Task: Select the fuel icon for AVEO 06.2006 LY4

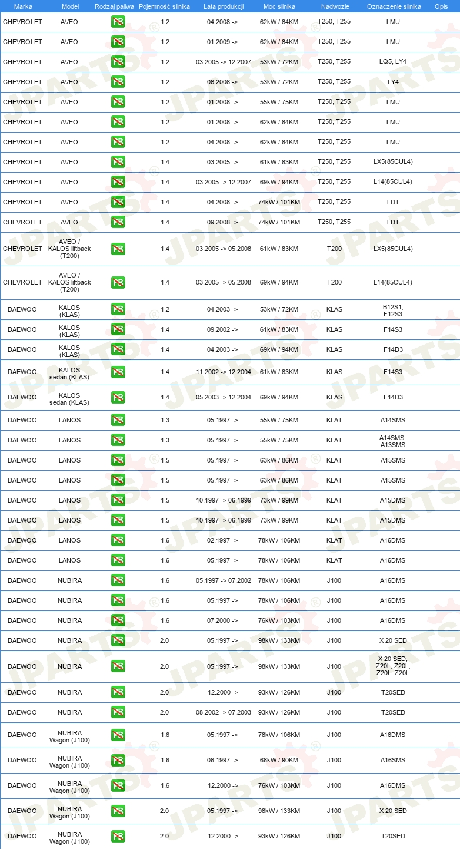Action: coord(118,82)
